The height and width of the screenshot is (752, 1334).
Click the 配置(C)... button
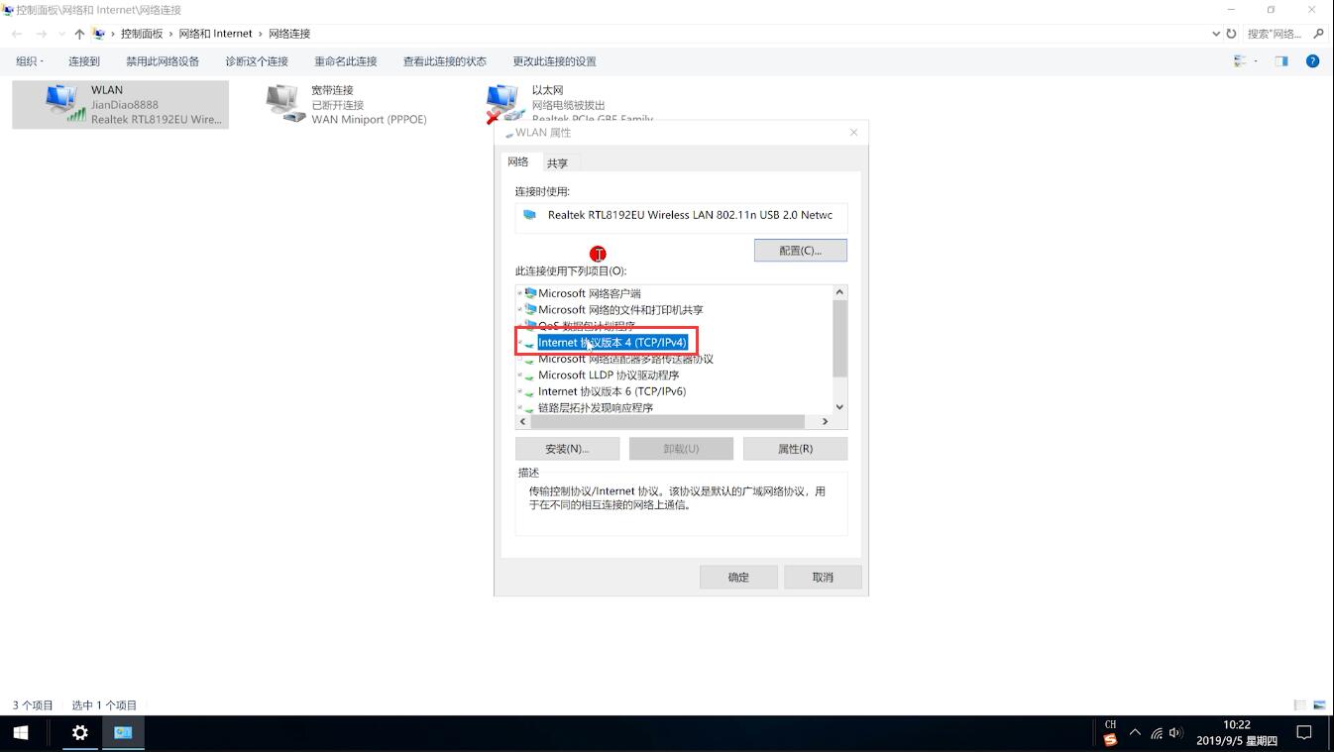[x=801, y=251]
